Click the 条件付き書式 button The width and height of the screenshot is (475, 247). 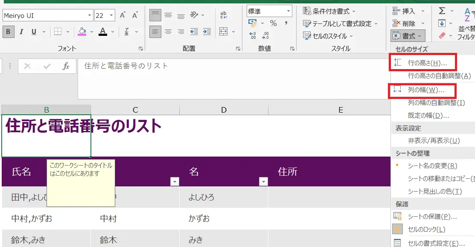[x=329, y=11]
